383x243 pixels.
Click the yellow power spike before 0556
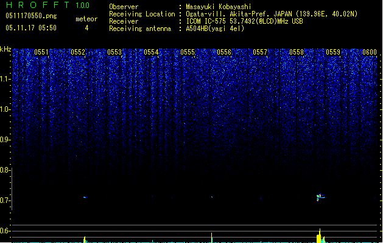point(212,238)
